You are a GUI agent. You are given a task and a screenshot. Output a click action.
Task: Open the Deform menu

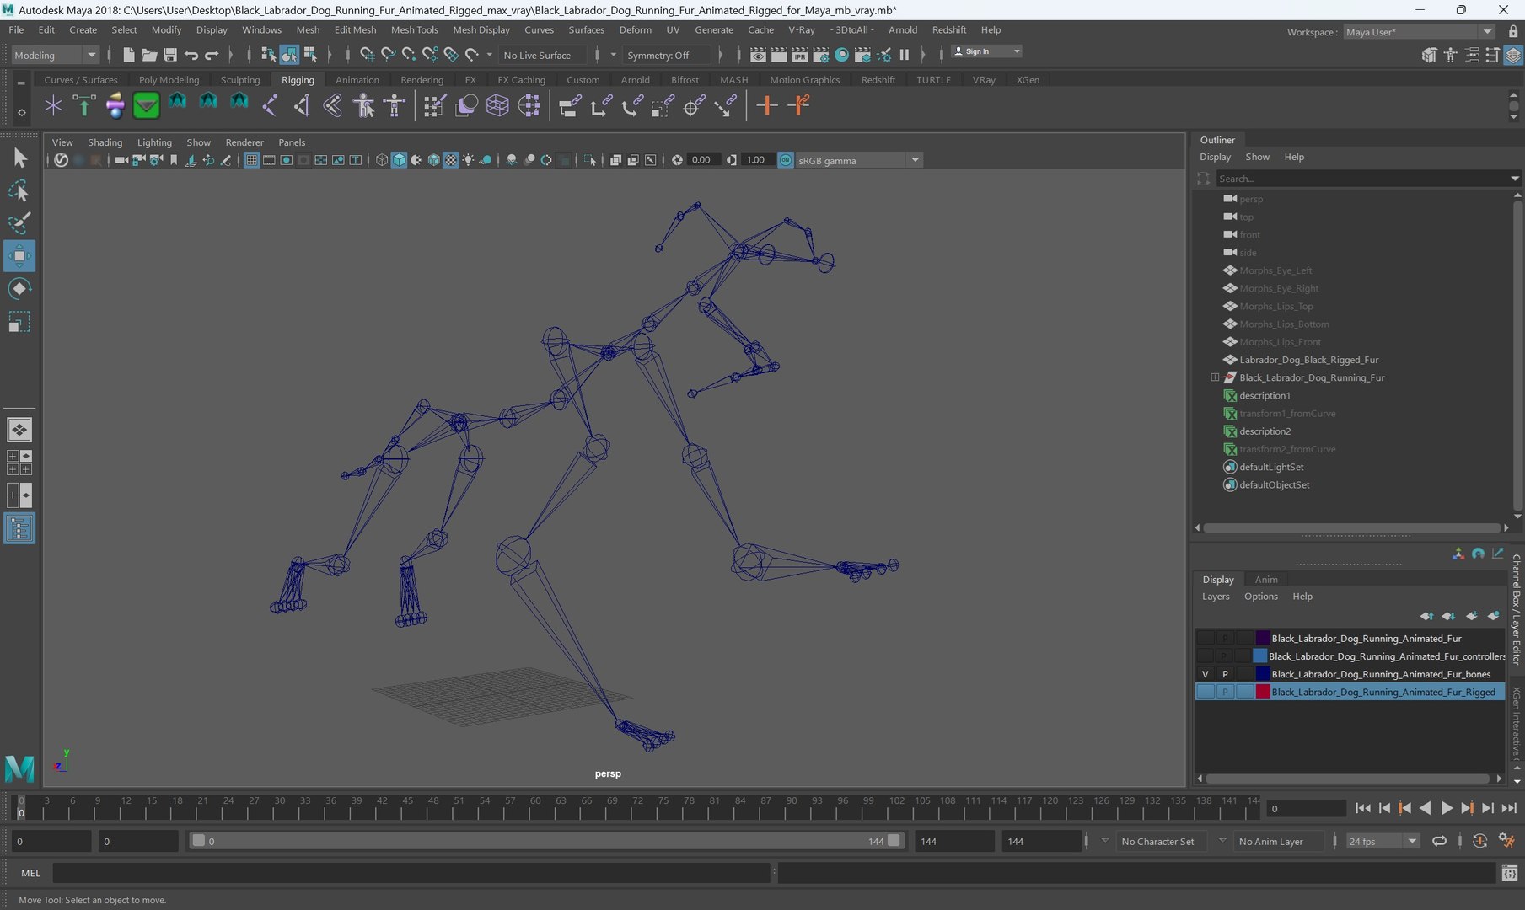point(635,29)
